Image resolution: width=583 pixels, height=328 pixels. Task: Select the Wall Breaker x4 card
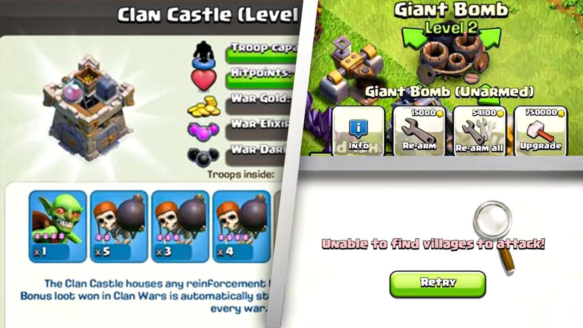pos(241,226)
